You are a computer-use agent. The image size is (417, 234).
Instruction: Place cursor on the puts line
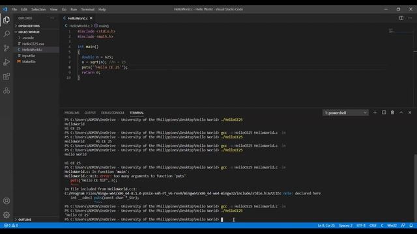point(104,68)
